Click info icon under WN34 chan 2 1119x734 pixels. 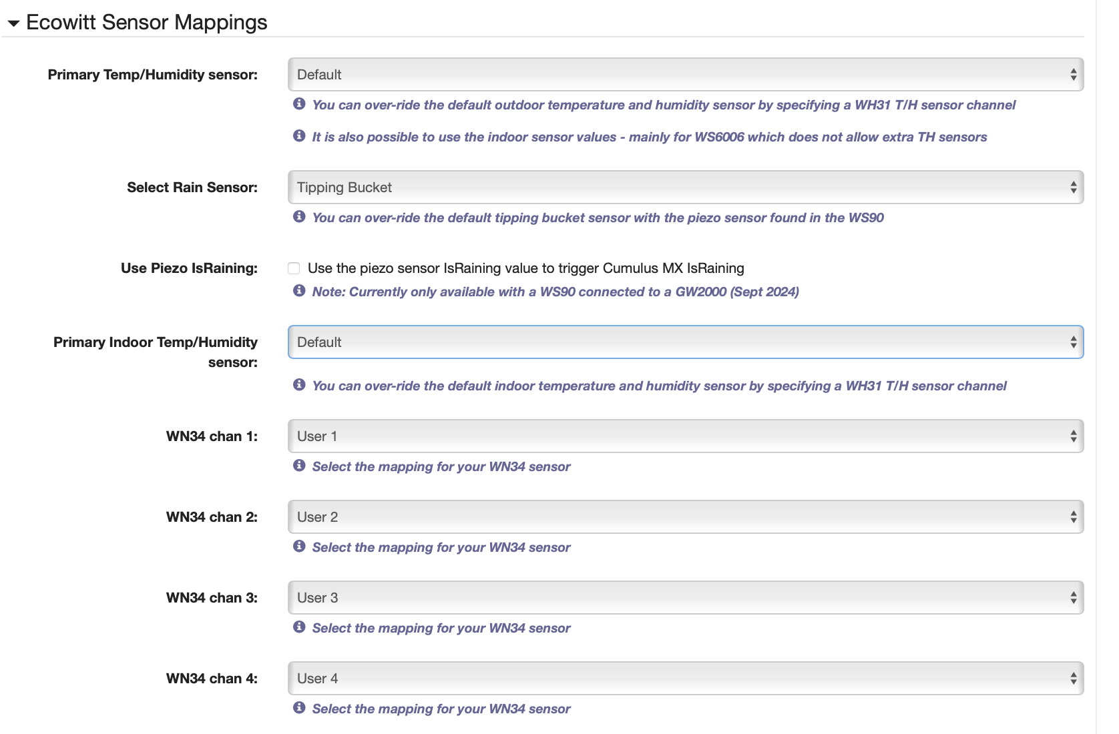(x=299, y=546)
